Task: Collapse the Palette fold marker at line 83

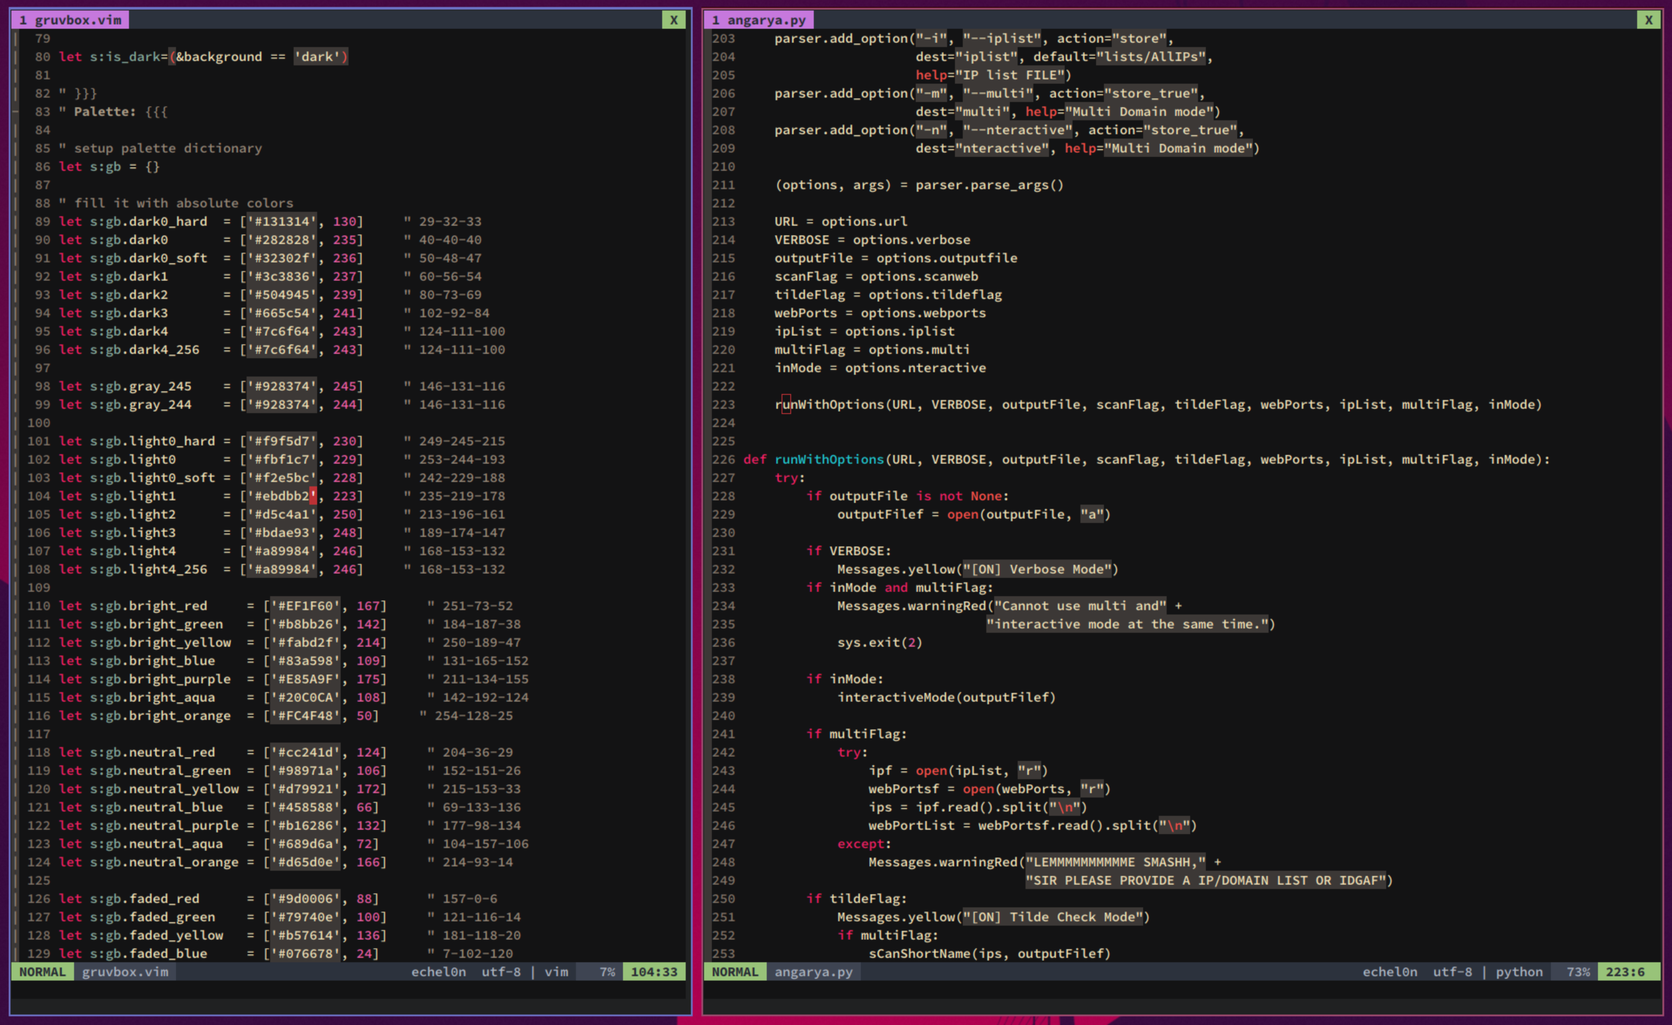Action: pyautogui.click(x=16, y=111)
